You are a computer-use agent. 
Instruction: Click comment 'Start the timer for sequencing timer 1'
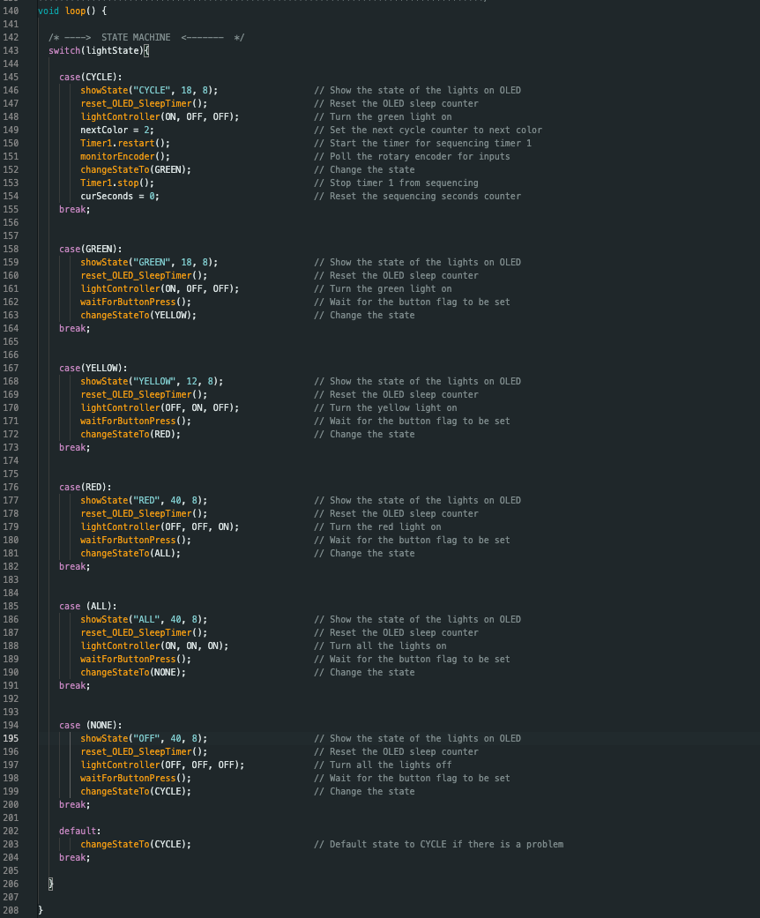pos(422,144)
